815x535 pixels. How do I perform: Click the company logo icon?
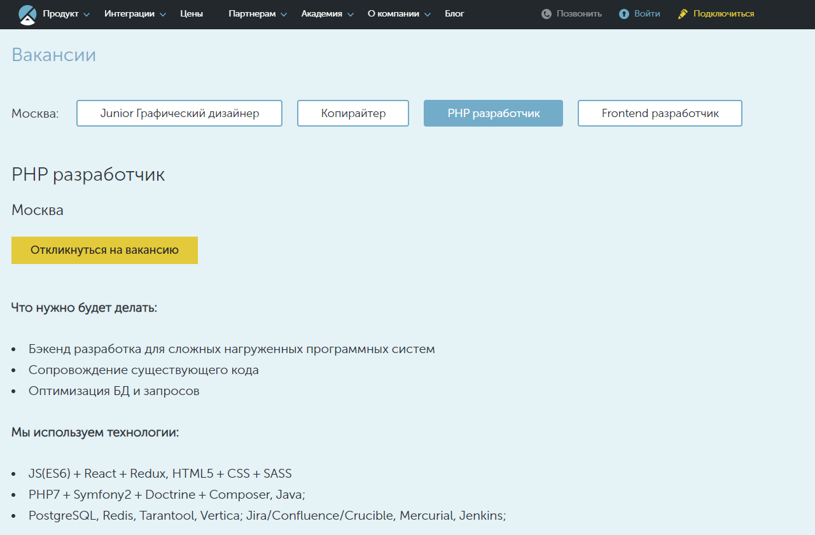pos(27,14)
